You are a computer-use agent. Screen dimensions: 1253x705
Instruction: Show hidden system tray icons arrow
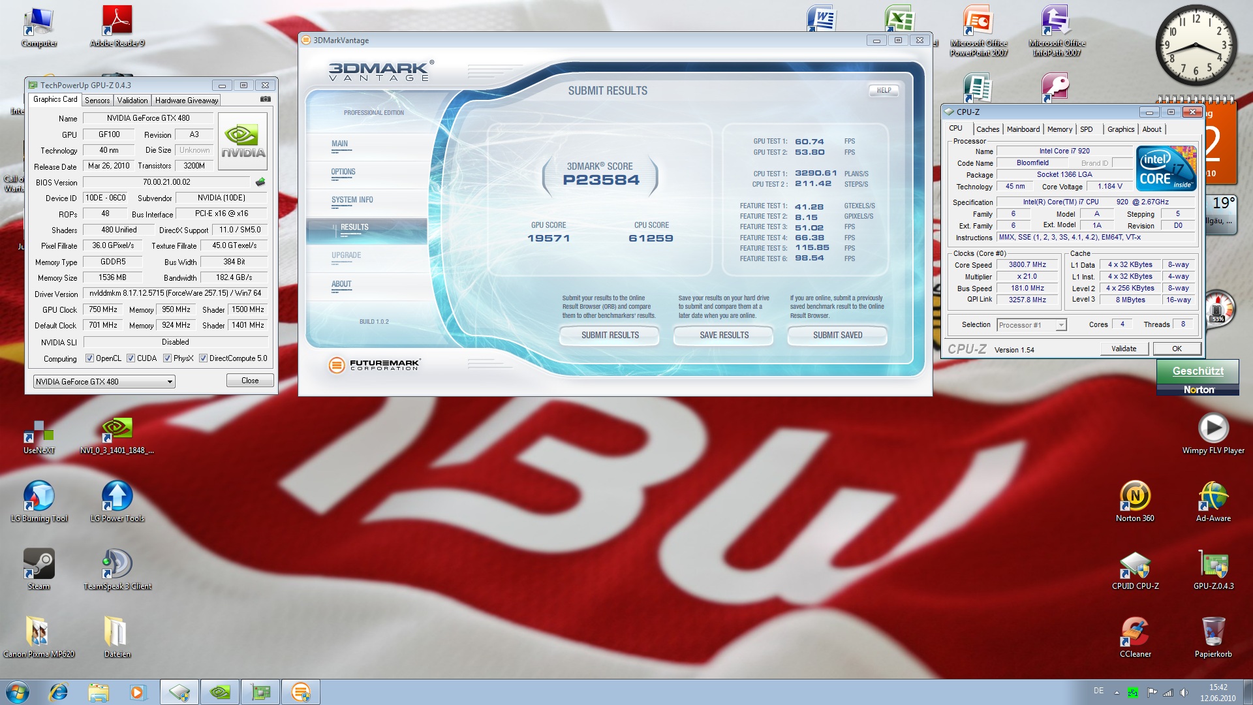(x=1117, y=693)
